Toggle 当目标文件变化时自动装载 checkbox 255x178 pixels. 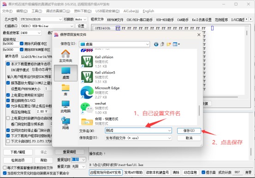(x=5, y=173)
